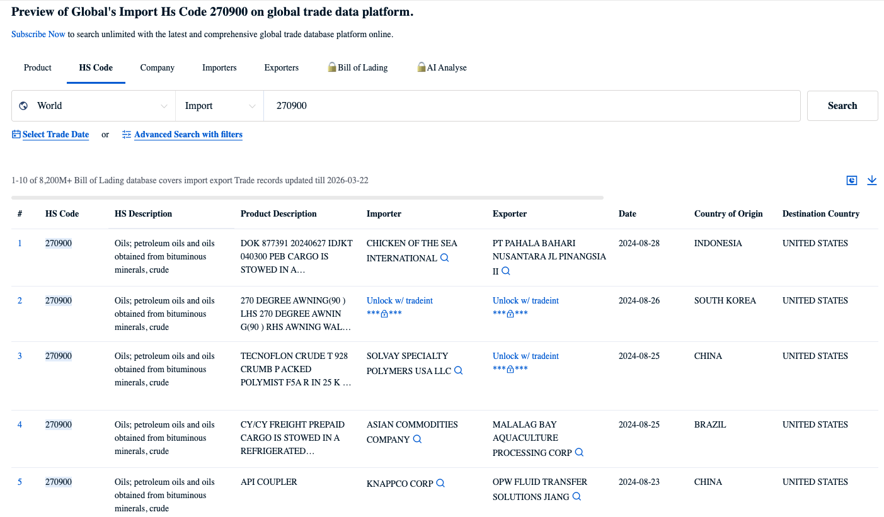The width and height of the screenshot is (884, 517).
Task: Click magnifier next to Malalag Bay Aquaculture exporter
Action: pyautogui.click(x=580, y=453)
